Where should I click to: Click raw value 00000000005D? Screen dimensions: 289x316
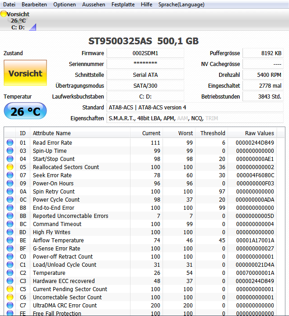tap(255, 216)
